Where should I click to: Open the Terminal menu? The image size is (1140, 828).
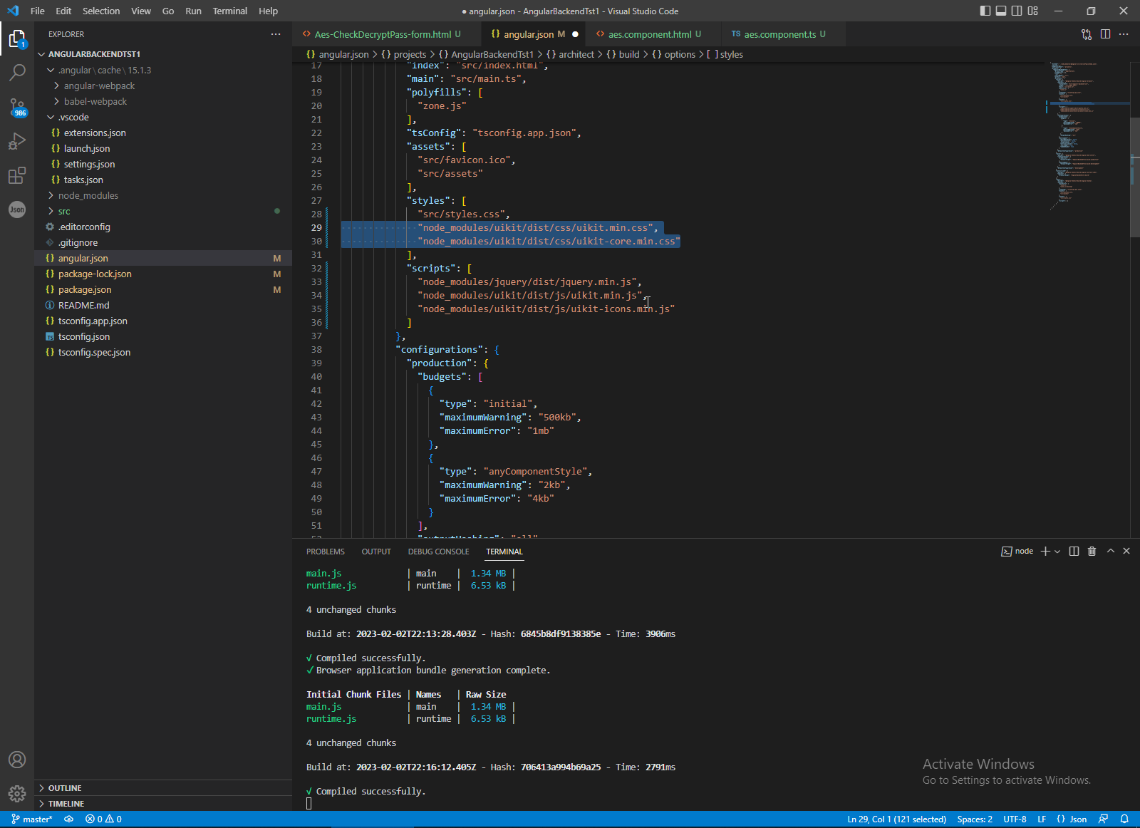229,11
